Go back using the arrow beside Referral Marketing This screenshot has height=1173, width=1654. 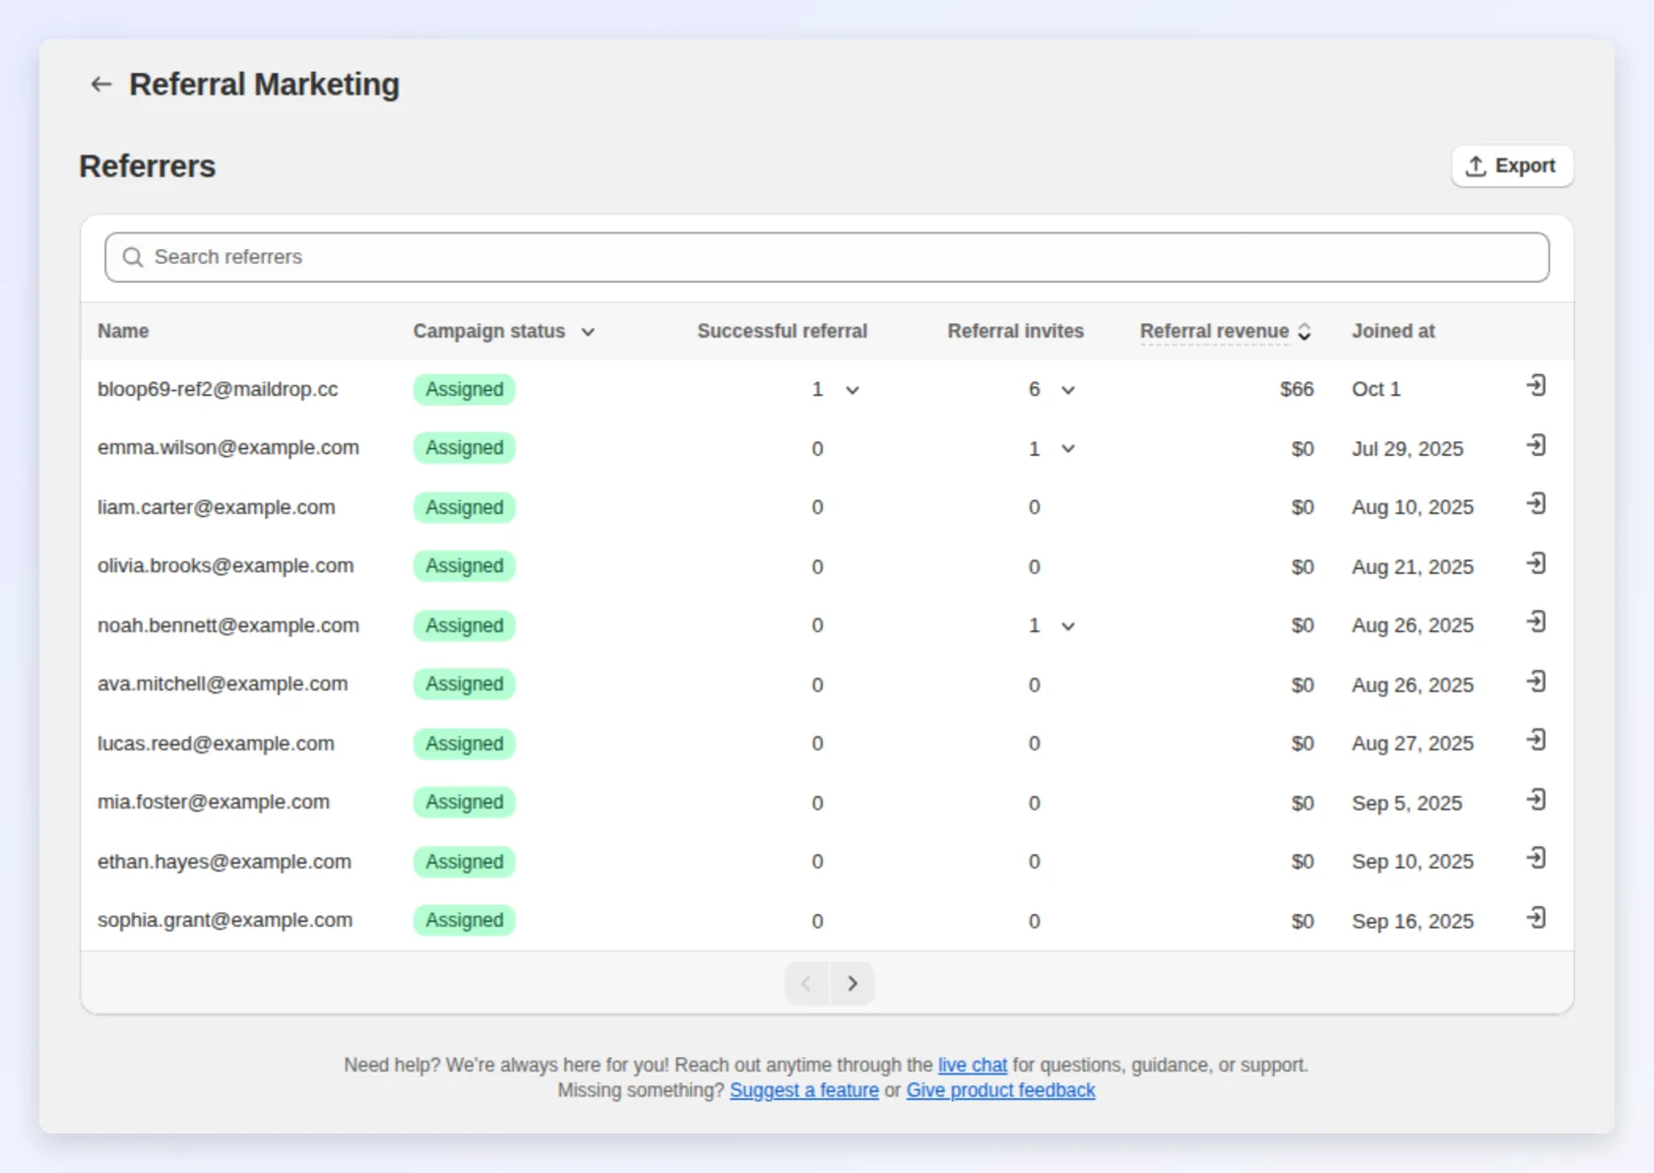point(100,85)
